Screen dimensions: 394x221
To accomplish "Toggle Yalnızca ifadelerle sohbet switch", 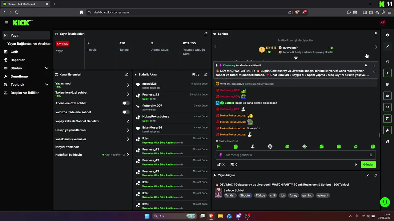I will [x=126, y=112].
